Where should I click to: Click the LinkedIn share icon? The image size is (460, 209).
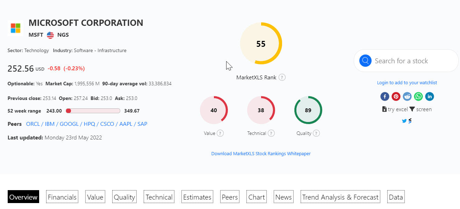point(430,96)
